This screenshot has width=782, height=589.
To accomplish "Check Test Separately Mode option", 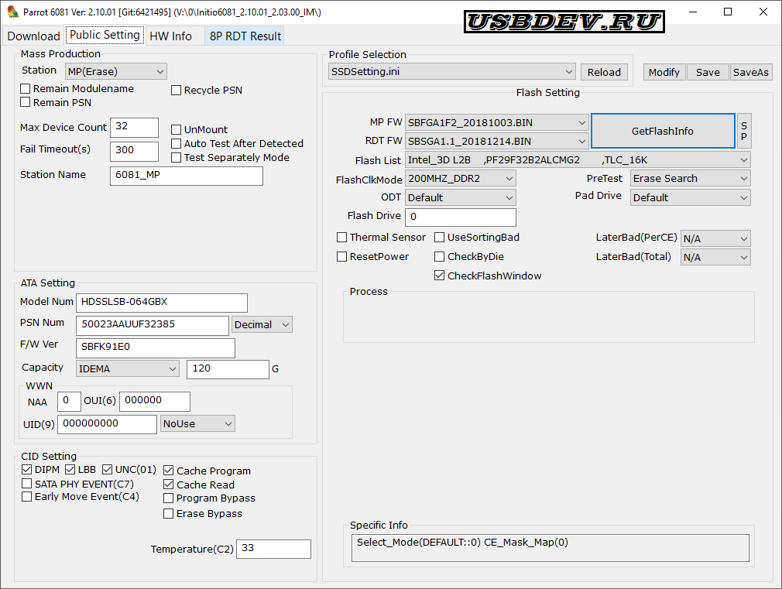I will point(176,158).
